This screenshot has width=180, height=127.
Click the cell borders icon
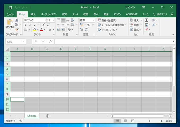coord(26,30)
